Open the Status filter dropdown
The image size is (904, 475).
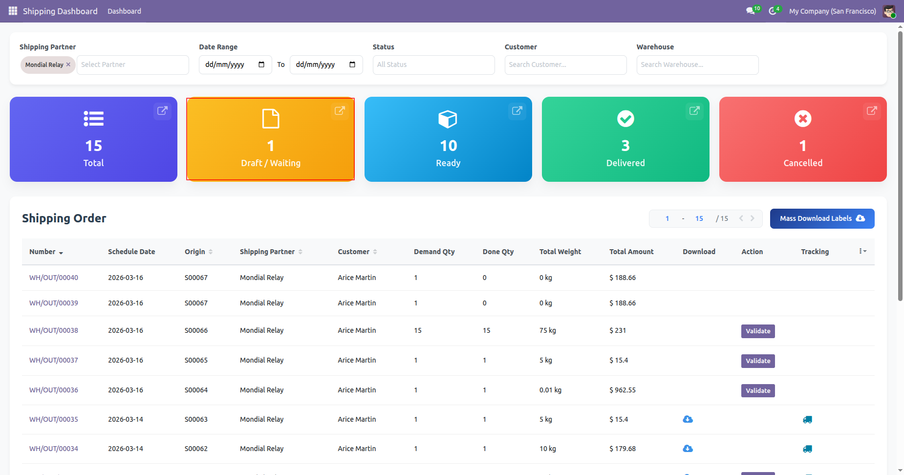click(433, 65)
